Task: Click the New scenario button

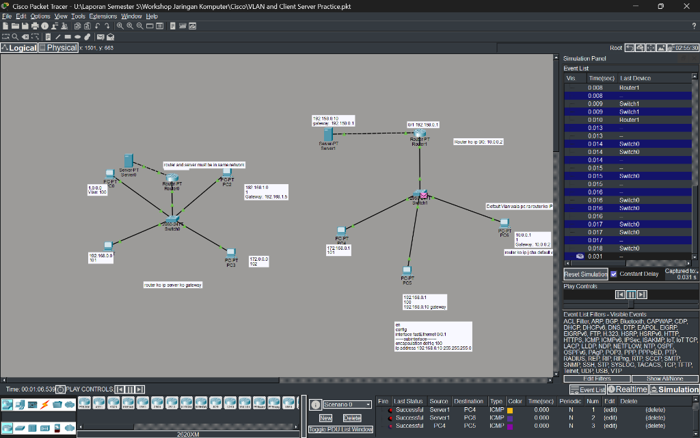Action: 326,418
